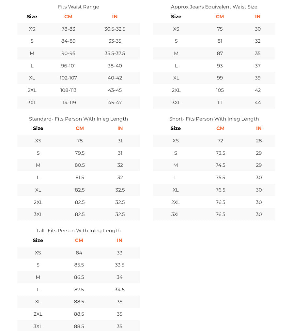Select the 79.5 cm standard inleg value

pyautogui.click(x=80, y=153)
